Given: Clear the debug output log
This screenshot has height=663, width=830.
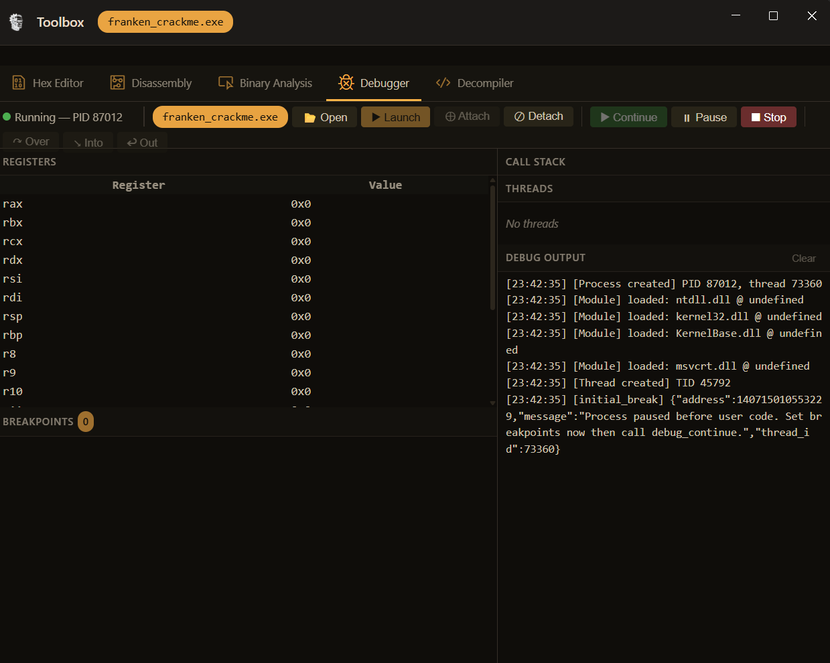Looking at the screenshot, I should (803, 259).
